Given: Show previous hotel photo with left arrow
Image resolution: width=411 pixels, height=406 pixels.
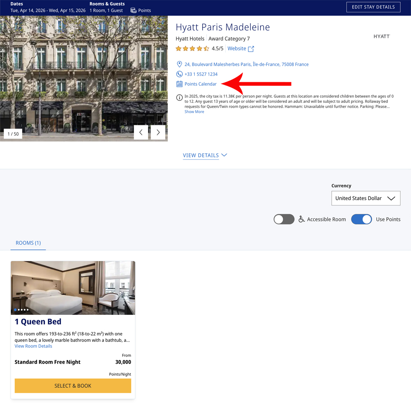Looking at the screenshot, I should pos(141,132).
